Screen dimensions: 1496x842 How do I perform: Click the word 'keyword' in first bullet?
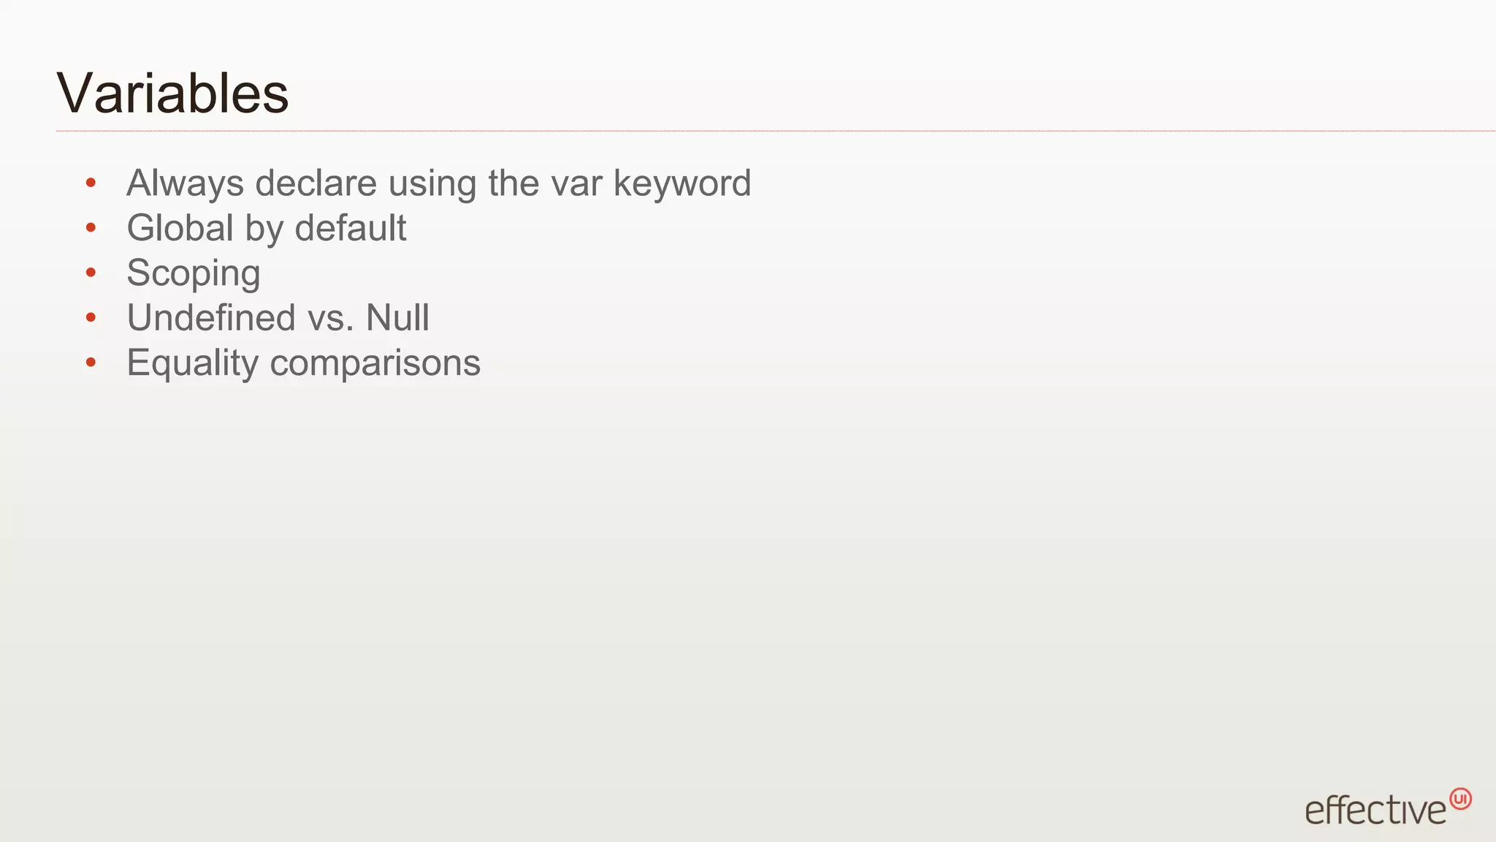[682, 183]
